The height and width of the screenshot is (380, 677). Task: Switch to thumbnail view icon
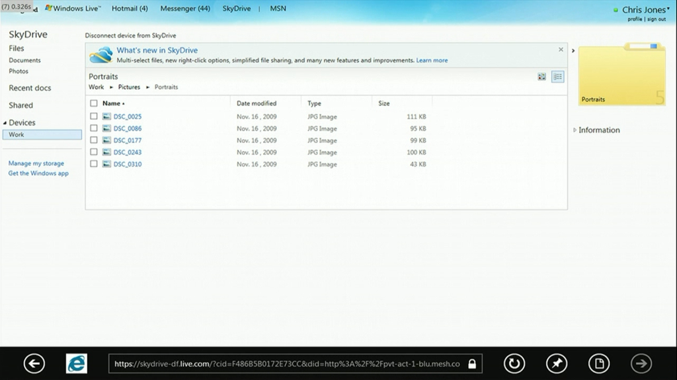(x=541, y=77)
